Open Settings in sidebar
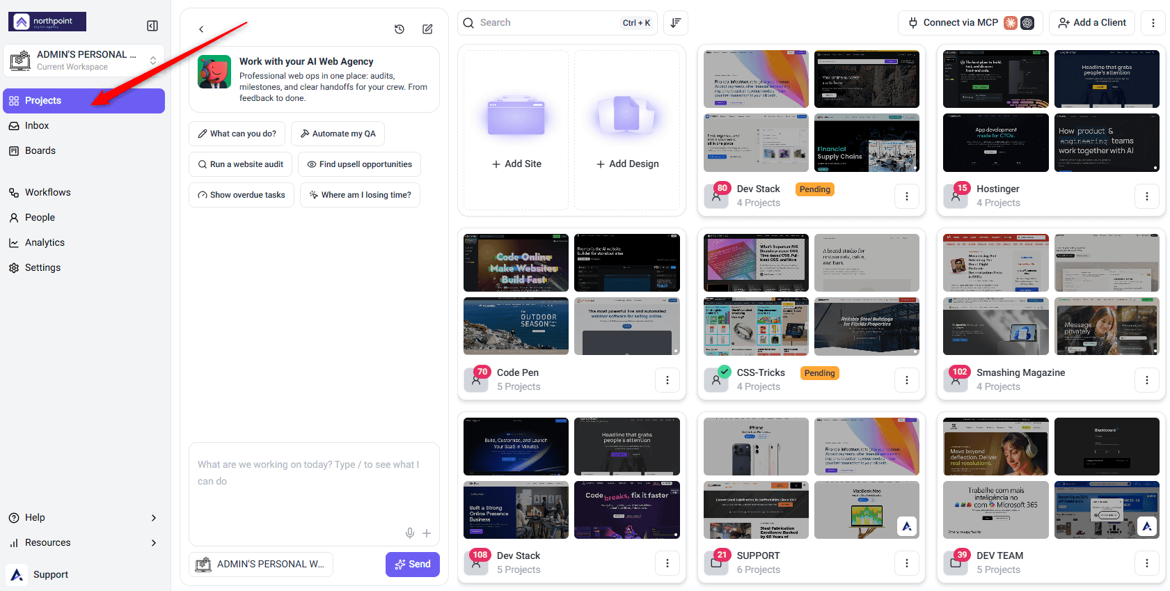The image size is (1170, 591). (84, 268)
